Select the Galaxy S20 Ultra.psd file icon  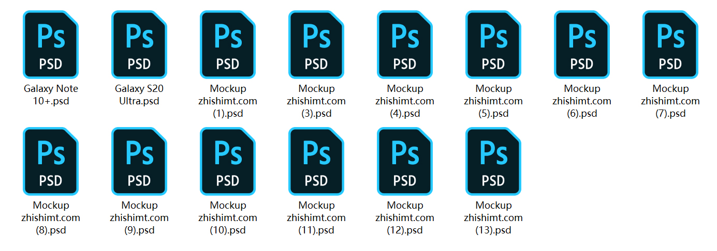pyautogui.click(x=139, y=44)
